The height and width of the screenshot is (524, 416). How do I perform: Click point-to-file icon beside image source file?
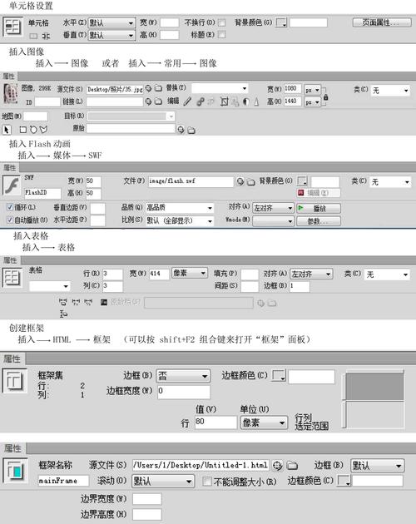pos(149,88)
